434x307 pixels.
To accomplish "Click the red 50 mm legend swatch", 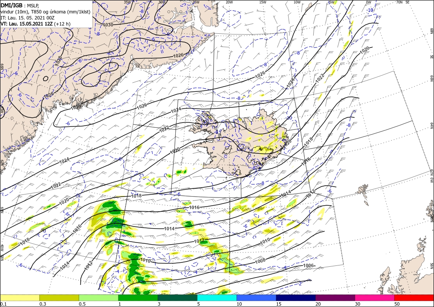I will pyautogui.click(x=414, y=297).
